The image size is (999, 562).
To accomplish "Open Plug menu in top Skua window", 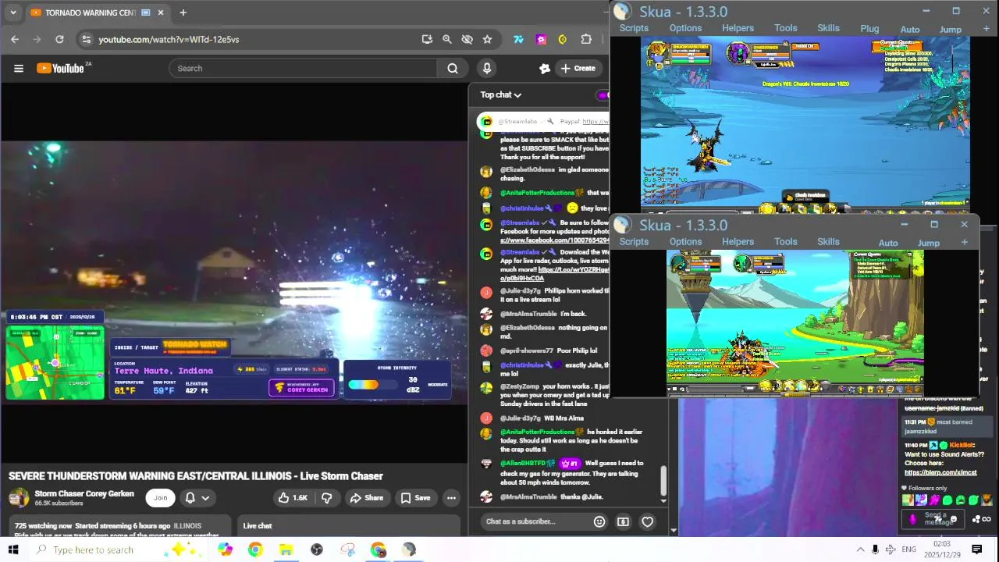I will (869, 29).
